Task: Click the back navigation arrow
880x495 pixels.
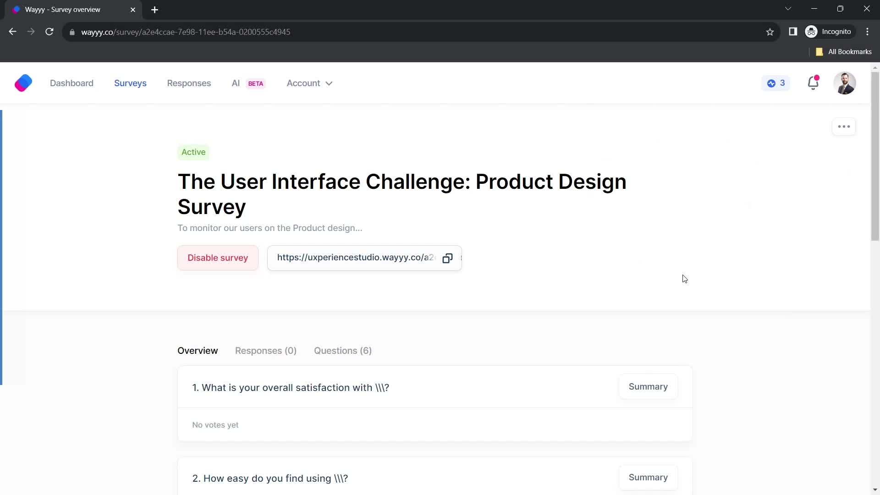Action: (x=13, y=32)
